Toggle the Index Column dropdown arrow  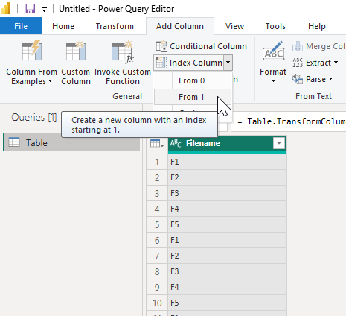pos(228,63)
